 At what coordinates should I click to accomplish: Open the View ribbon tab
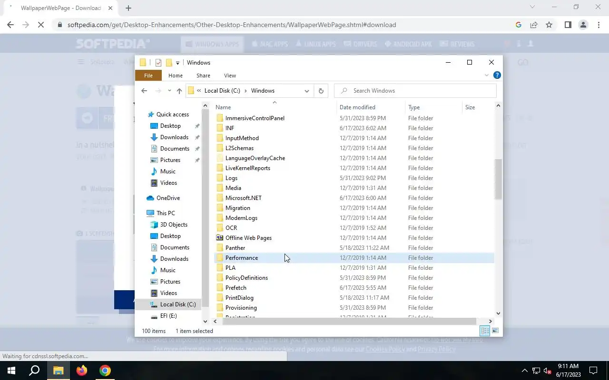(230, 76)
